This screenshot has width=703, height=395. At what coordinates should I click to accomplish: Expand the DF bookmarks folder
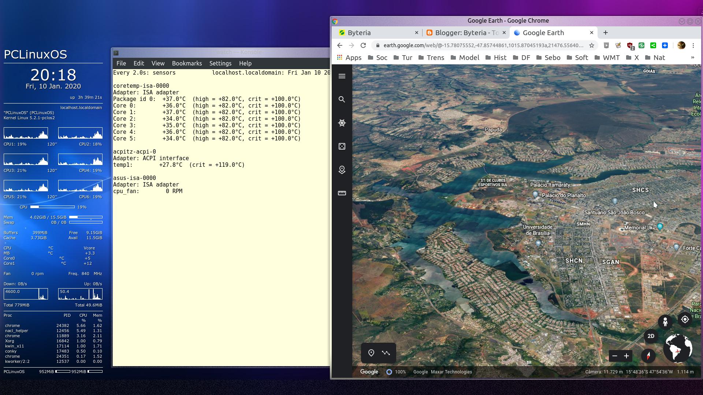point(521,57)
